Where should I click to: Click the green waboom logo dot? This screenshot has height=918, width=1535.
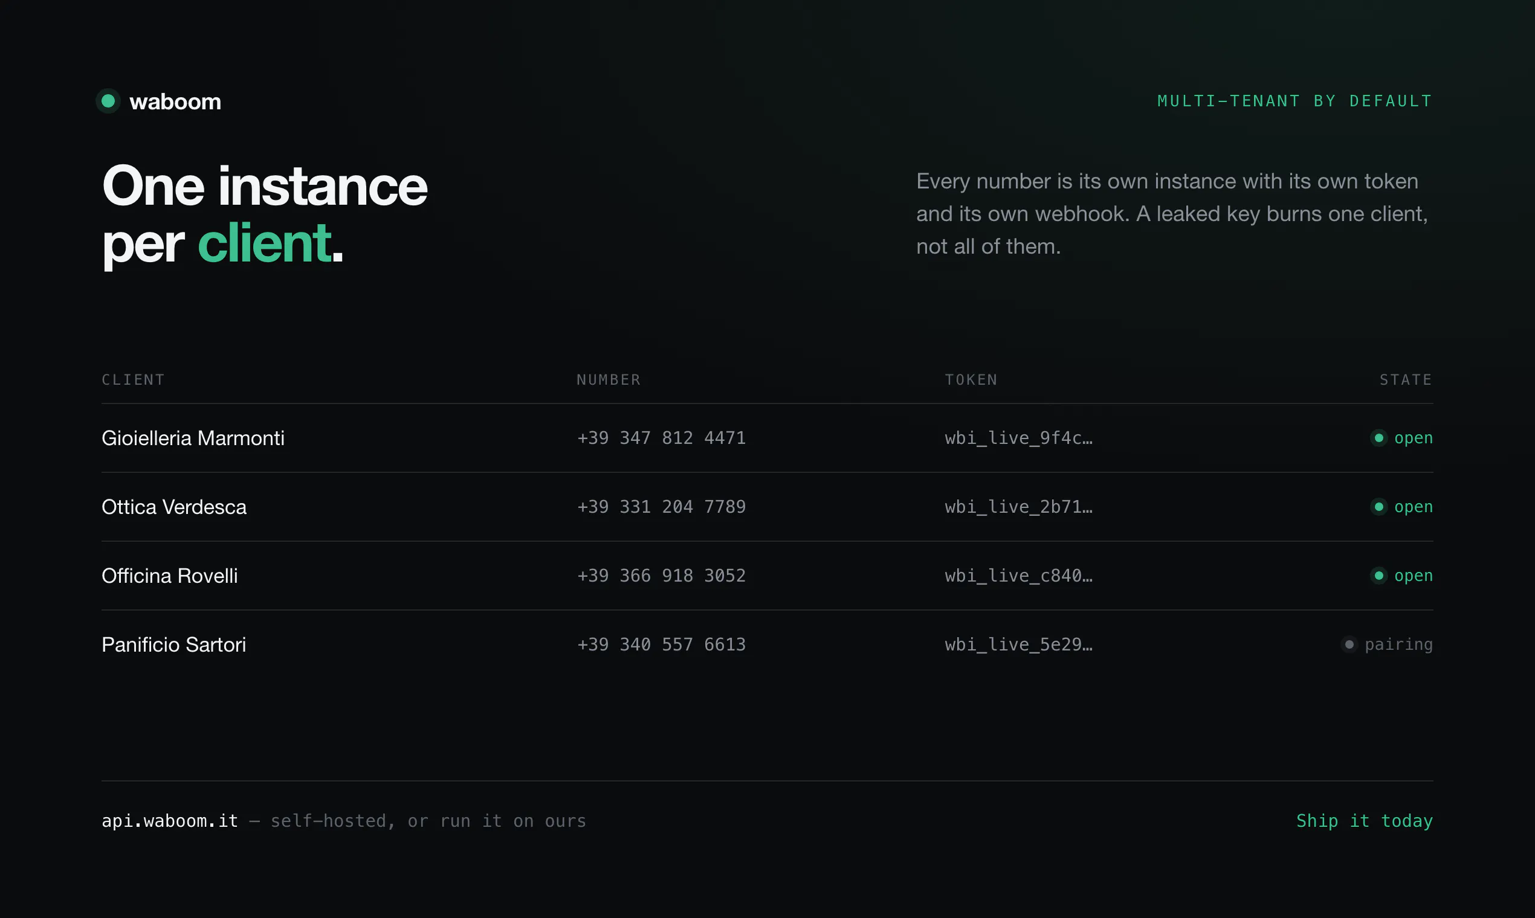point(108,101)
